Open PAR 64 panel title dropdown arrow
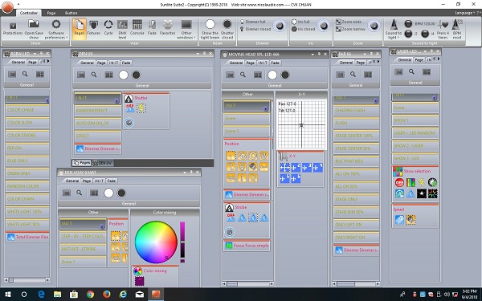Screen dimensions: 482x301 [x=365, y=54]
